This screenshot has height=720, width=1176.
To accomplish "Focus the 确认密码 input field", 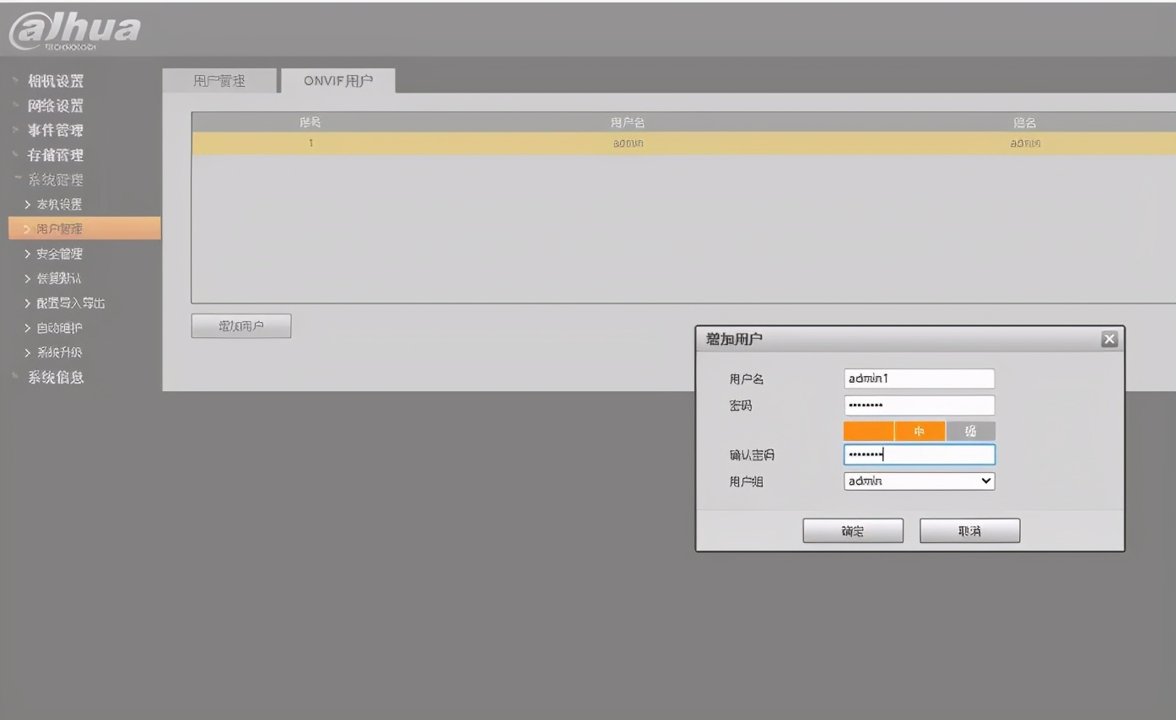I will (920, 455).
